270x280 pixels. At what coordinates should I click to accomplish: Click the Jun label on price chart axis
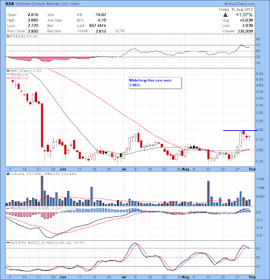62,169
